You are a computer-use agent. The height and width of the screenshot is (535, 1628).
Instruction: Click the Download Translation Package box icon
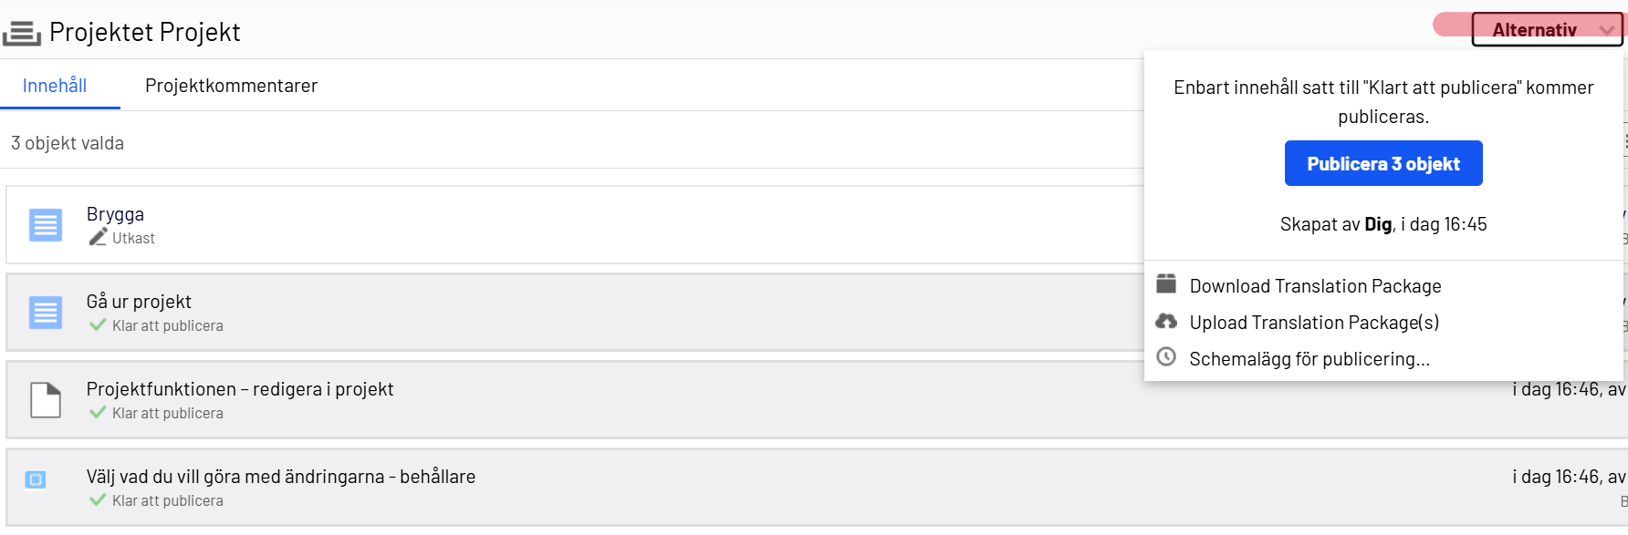[x=1166, y=284]
